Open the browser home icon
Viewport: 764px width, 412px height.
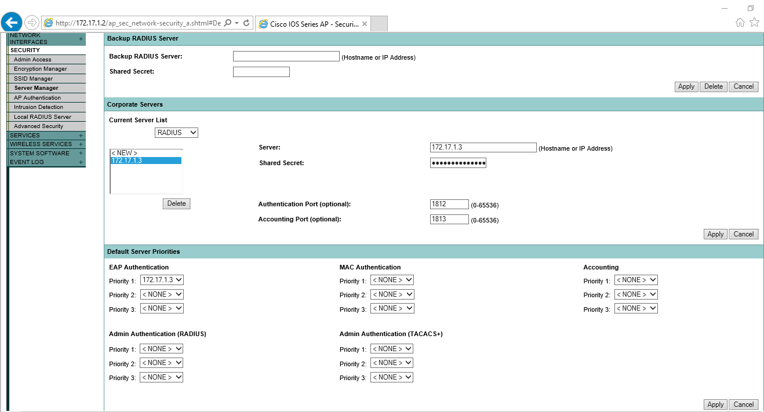coord(740,23)
